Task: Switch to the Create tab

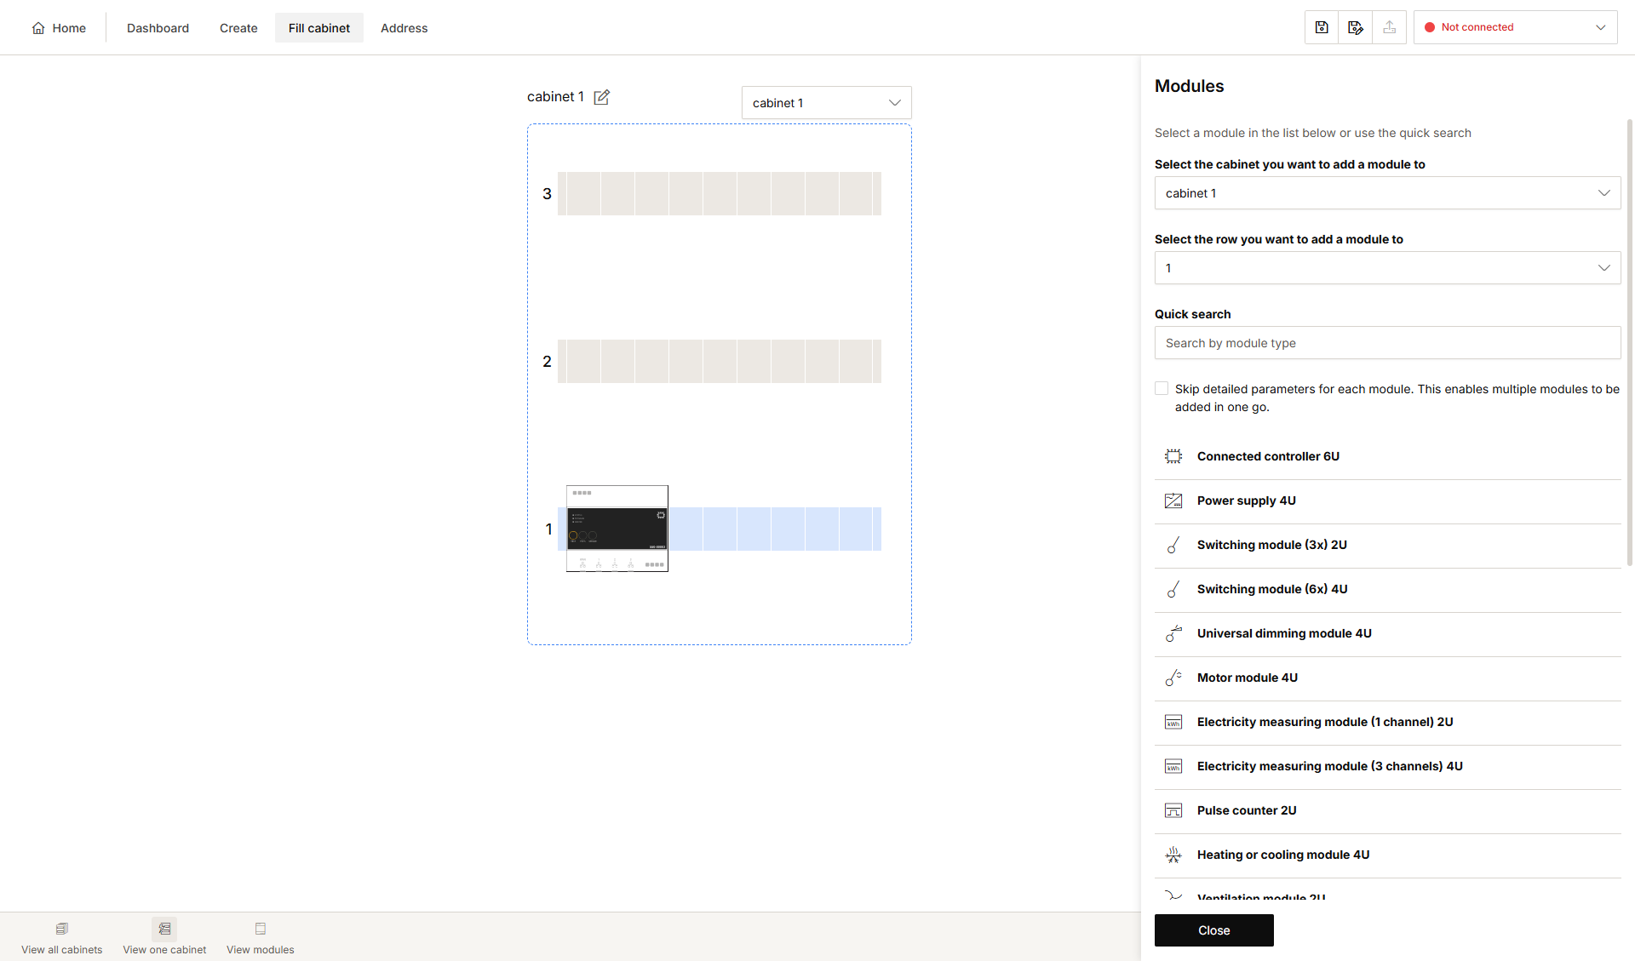Action: tap(238, 28)
